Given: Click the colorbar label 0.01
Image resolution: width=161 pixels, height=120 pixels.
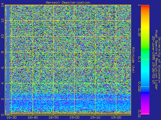Looking at the screenshot, I should tap(139, 114).
